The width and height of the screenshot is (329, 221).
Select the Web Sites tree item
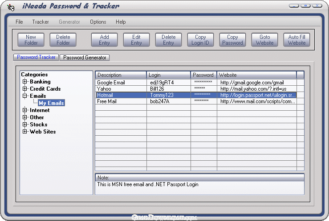click(x=43, y=132)
